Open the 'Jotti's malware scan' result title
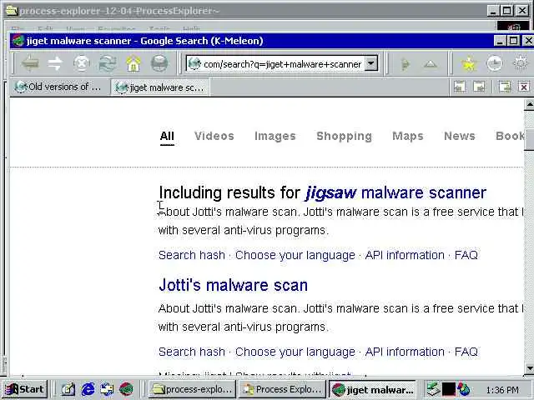The width and height of the screenshot is (534, 400). tap(234, 285)
